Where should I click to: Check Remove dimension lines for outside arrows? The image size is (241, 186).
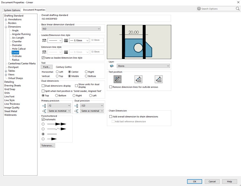pyautogui.click(x=110, y=87)
